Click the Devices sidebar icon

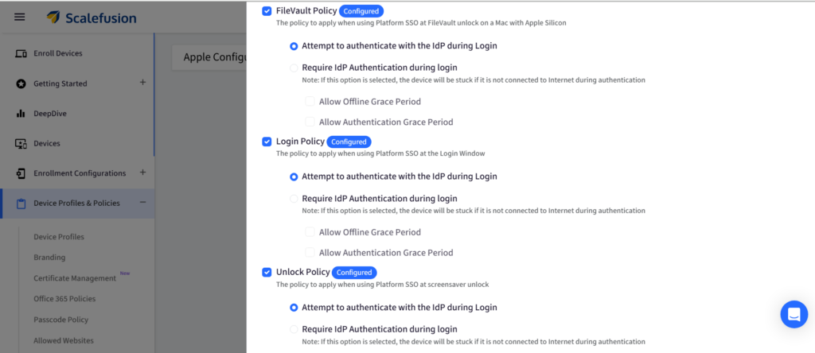coord(21,144)
